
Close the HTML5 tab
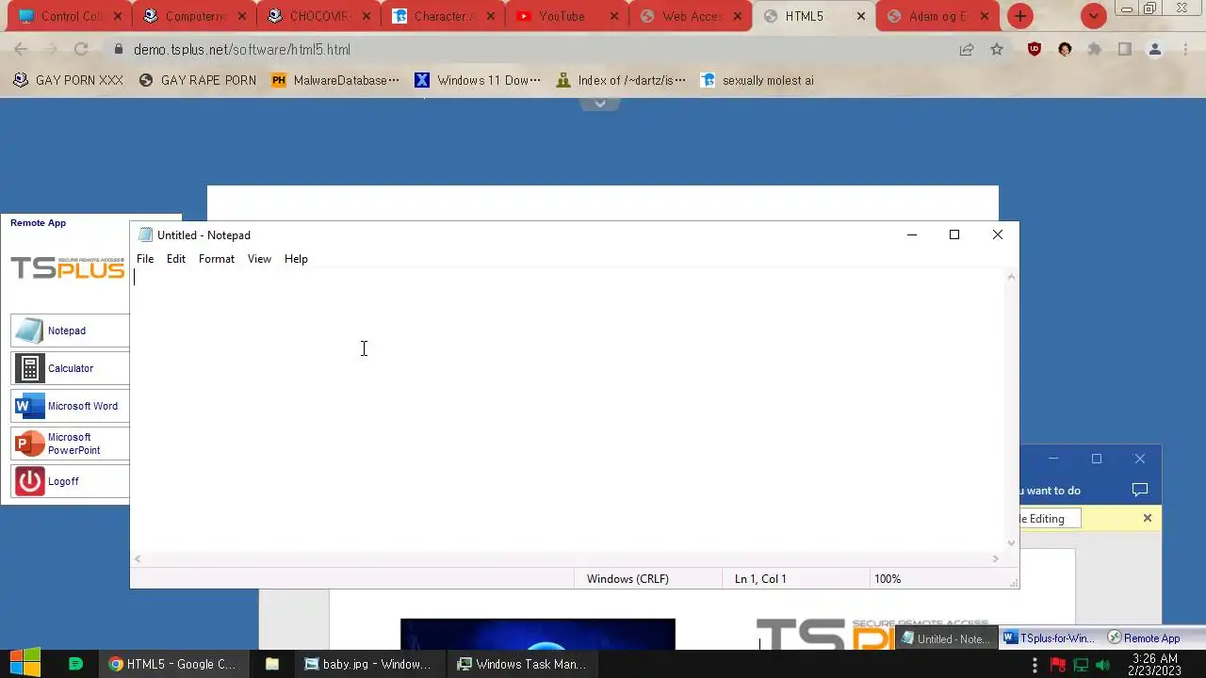point(860,16)
